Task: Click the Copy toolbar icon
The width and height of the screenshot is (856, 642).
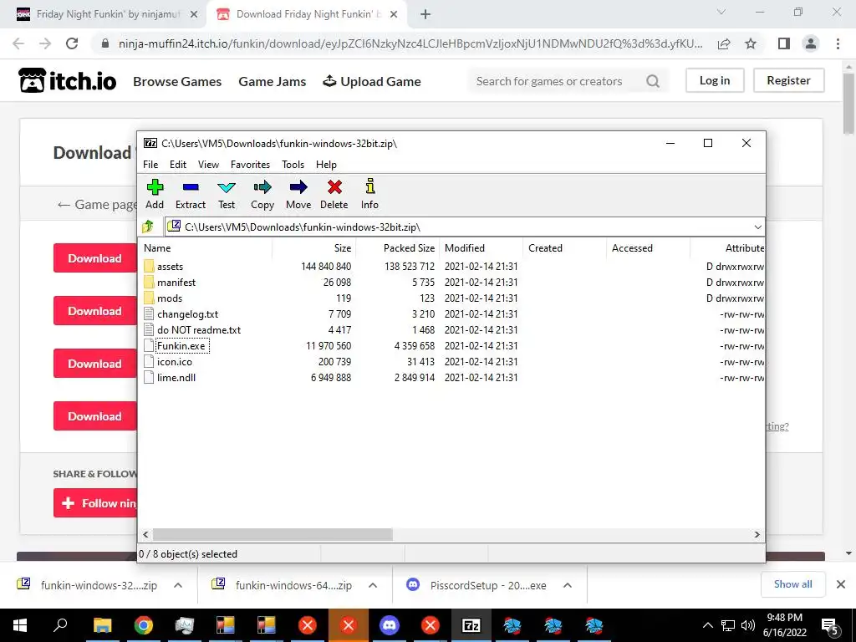Action: (262, 187)
